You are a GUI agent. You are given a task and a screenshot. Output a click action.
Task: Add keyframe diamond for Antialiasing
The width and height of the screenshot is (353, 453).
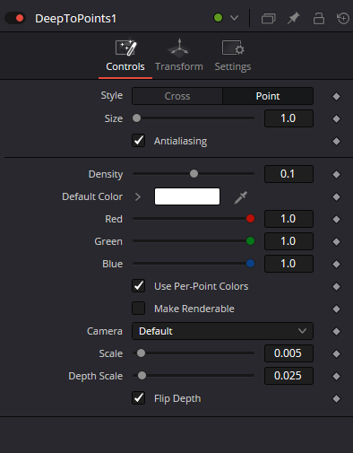(336, 141)
